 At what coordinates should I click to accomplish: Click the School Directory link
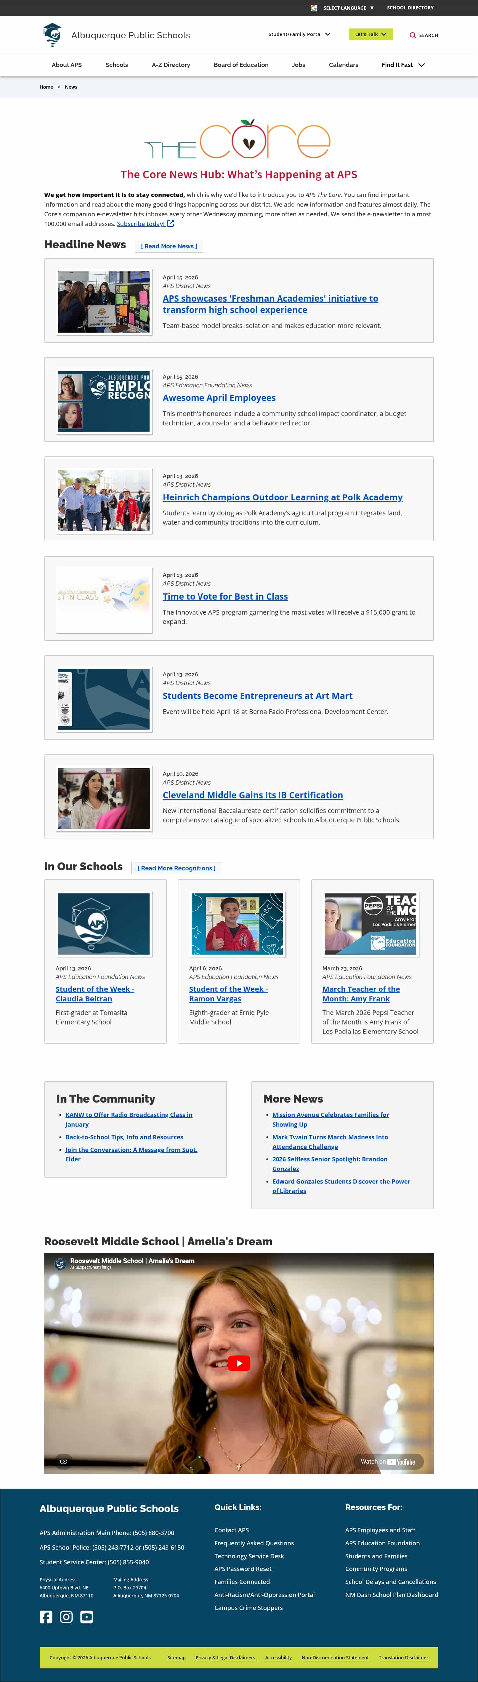coord(410,8)
